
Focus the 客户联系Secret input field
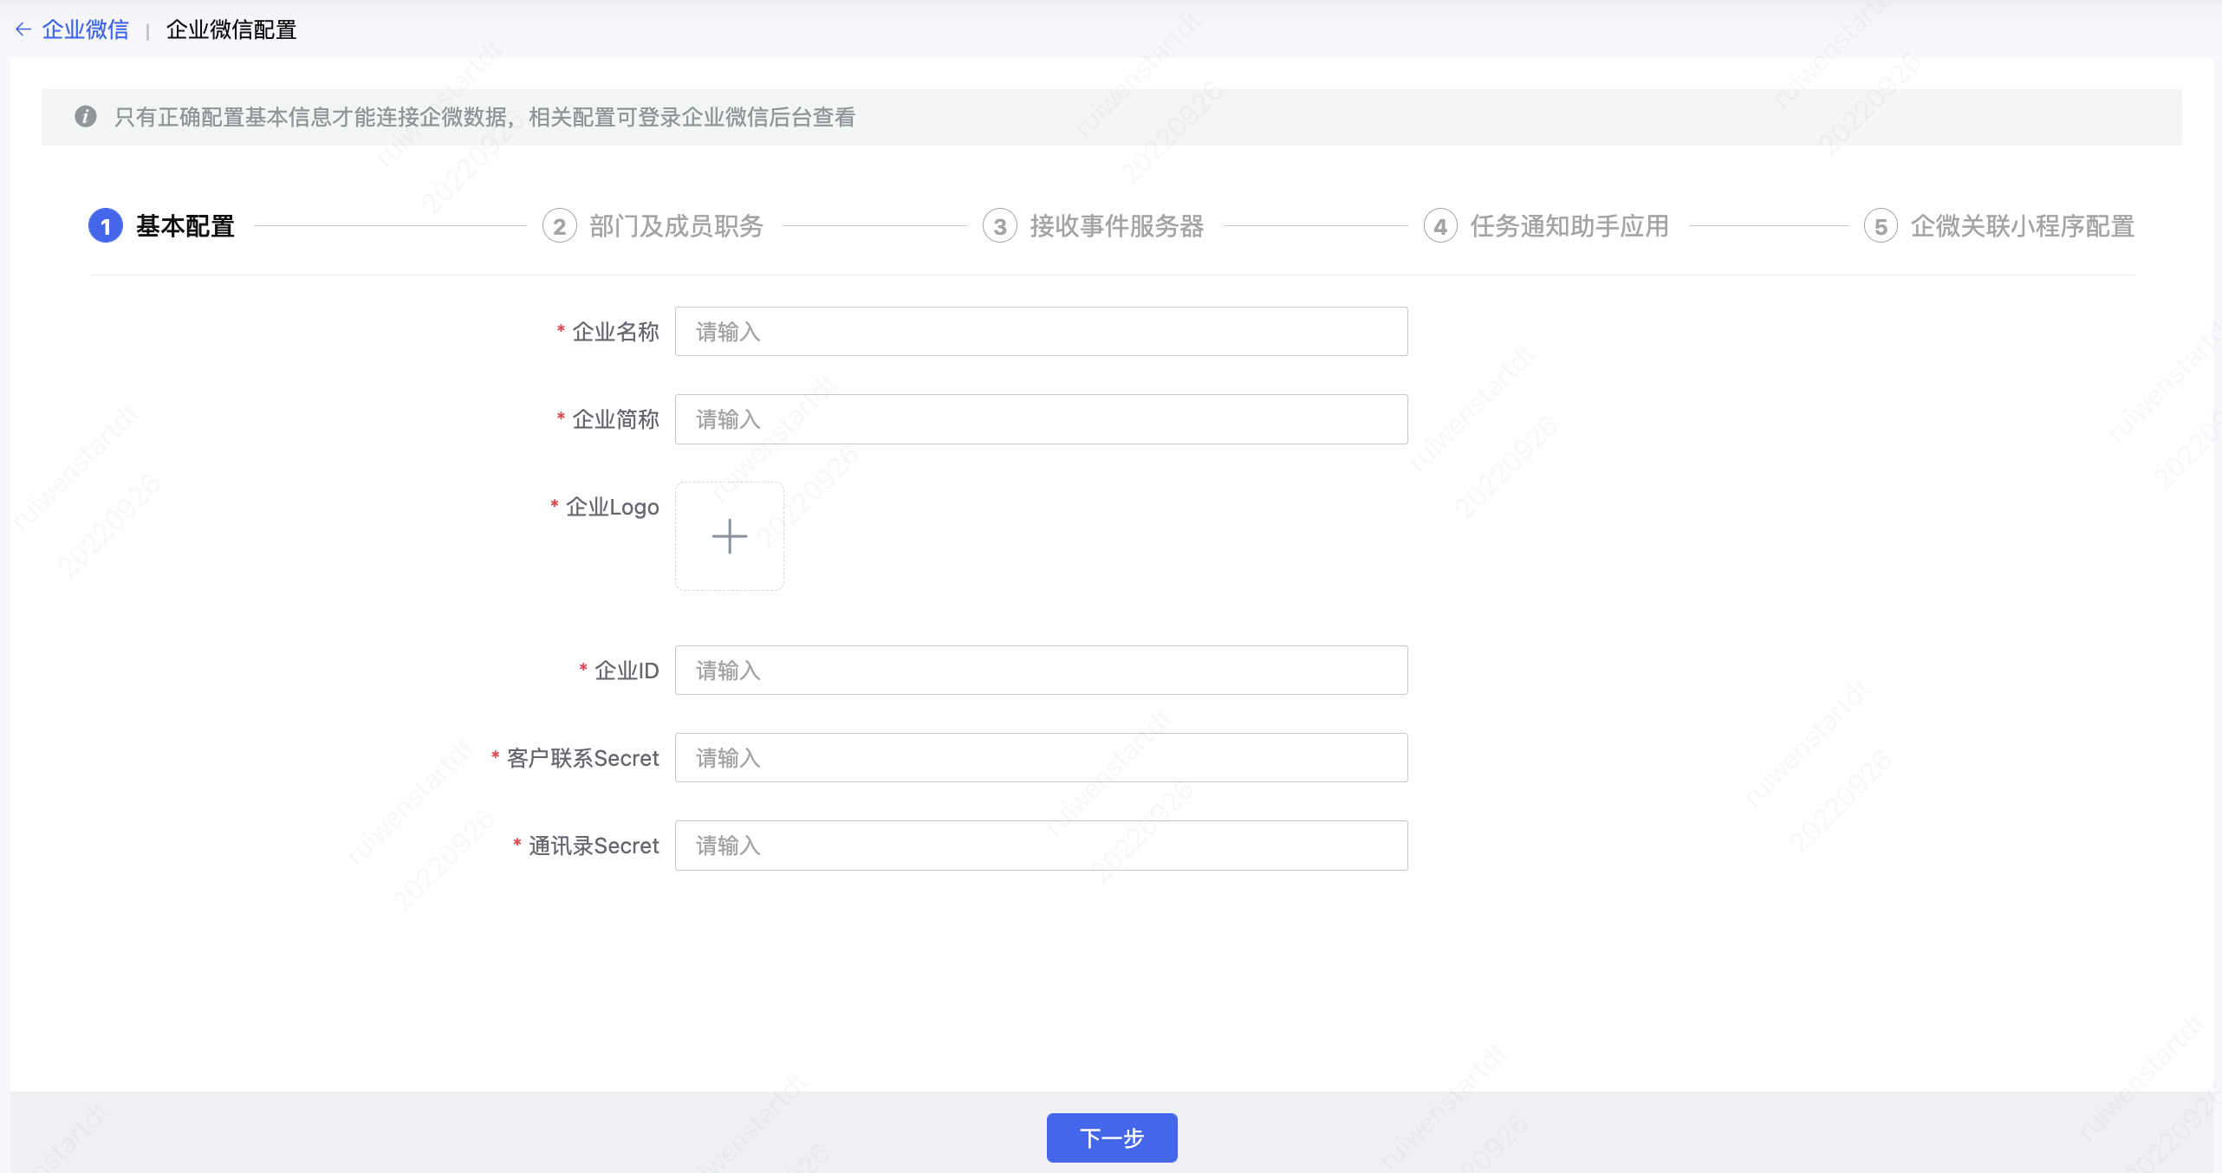(x=1041, y=758)
